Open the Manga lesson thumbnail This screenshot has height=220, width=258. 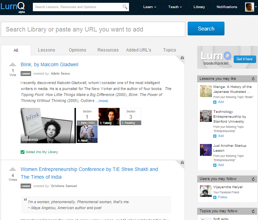(x=206, y=91)
